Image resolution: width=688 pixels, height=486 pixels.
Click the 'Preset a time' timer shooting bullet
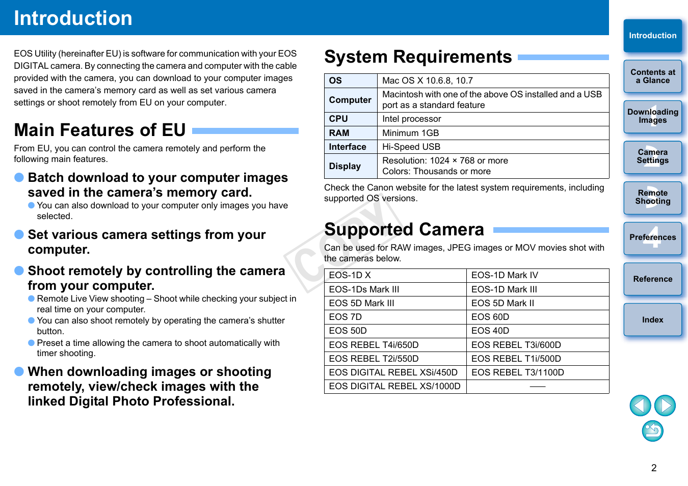click(158, 348)
